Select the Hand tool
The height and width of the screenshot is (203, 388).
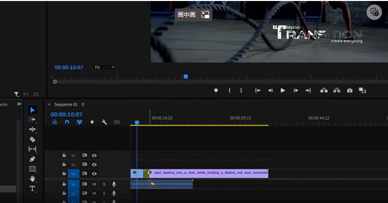32,179
